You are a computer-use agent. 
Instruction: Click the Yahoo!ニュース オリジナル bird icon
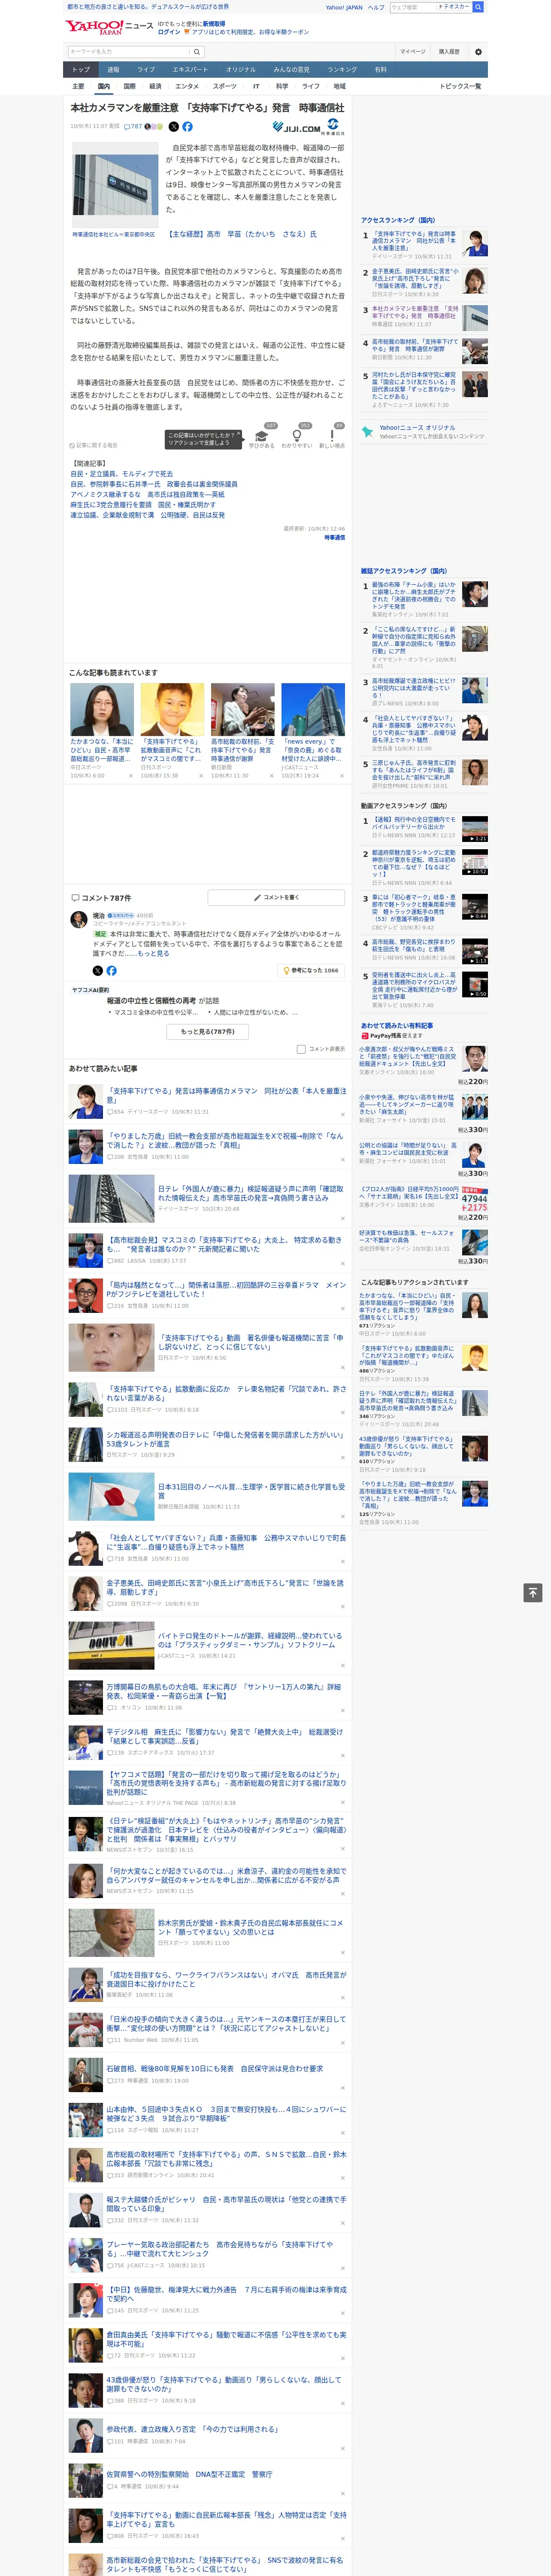click(x=367, y=432)
